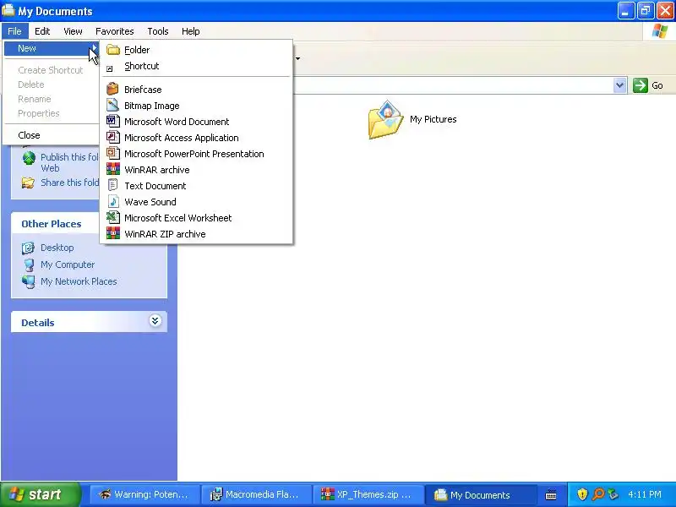Follow the My Computer link
Screen dimensions: 676x507
point(68,264)
